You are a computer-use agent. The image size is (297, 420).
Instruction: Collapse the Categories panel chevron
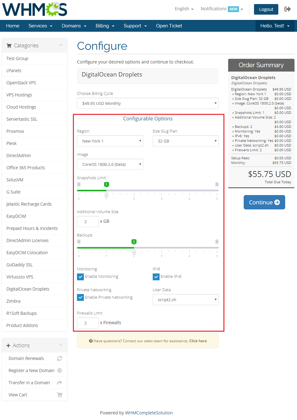61,45
